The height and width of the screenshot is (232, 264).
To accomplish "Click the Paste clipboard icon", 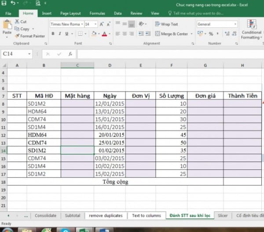I will tap(7, 25).
